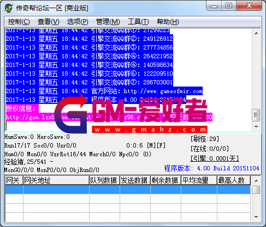The image size is (266, 227).
Task: Click the gateway list scroll down arrow
Action: coord(256,217)
